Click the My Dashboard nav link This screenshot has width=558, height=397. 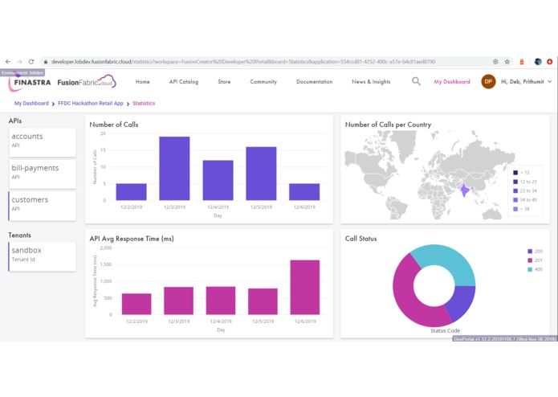click(451, 81)
